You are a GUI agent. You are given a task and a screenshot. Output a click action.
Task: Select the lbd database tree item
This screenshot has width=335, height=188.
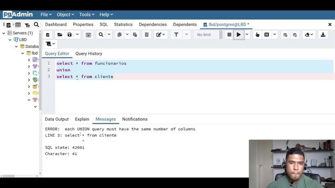(35, 53)
